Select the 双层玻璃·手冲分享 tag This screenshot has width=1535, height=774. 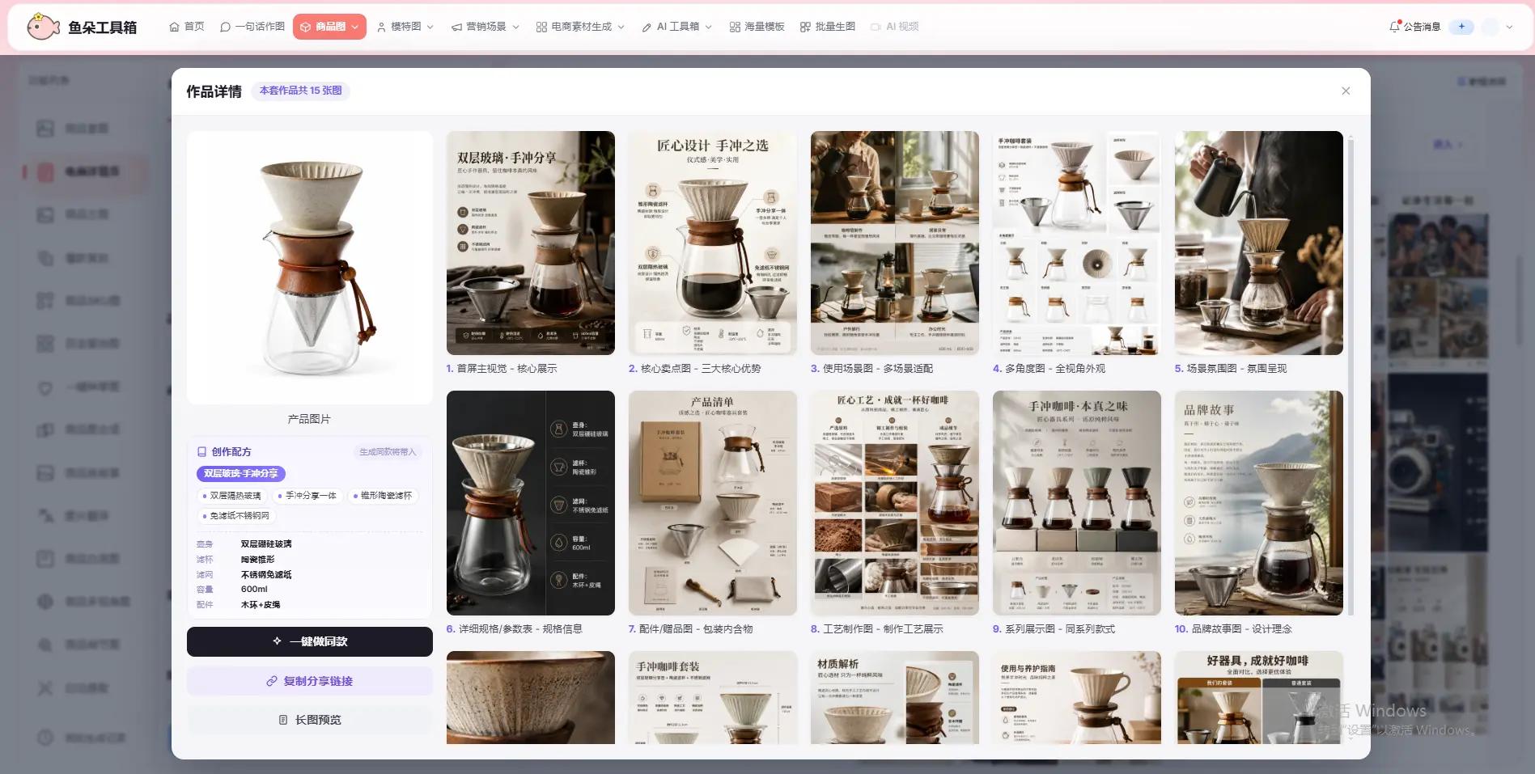coord(240,473)
